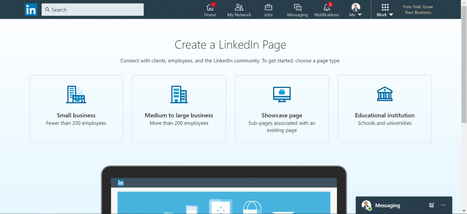
Task: Open the Messaging icon in the top navigation
Action: click(297, 7)
